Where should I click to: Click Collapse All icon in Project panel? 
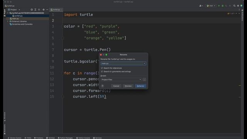[x=39, y=10]
